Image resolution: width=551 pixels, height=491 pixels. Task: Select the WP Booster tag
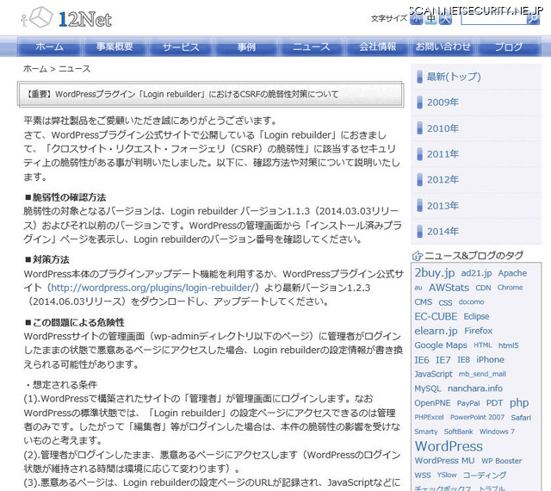pyautogui.click(x=501, y=461)
